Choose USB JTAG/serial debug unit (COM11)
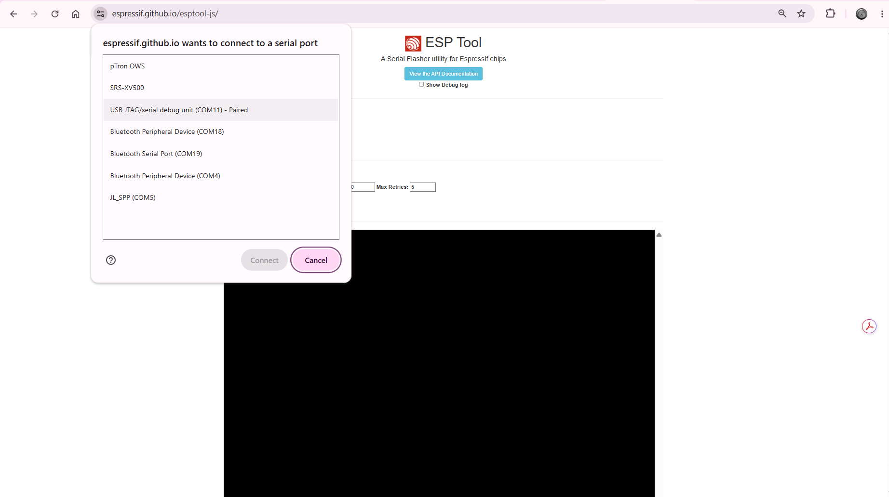This screenshot has width=889, height=497. 221,110
